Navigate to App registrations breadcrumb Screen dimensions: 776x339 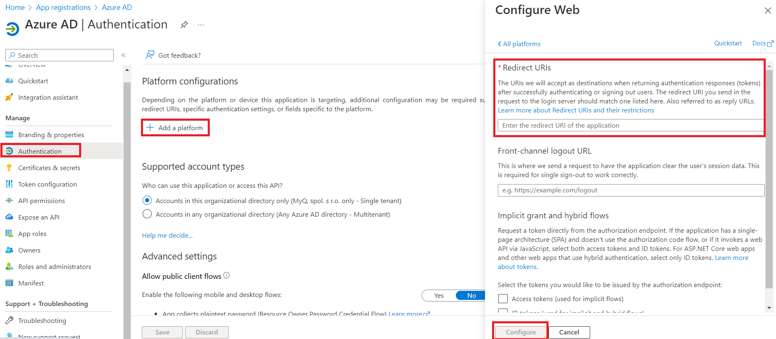(x=63, y=7)
